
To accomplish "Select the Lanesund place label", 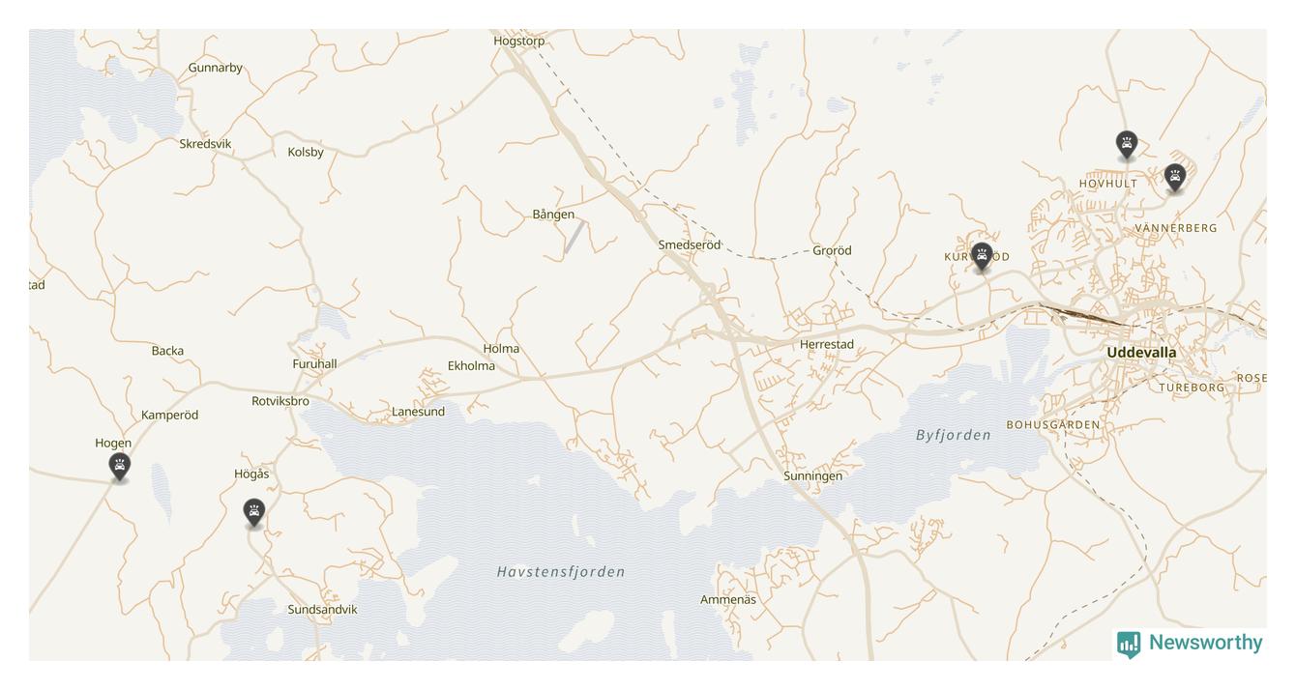I will click(418, 412).
